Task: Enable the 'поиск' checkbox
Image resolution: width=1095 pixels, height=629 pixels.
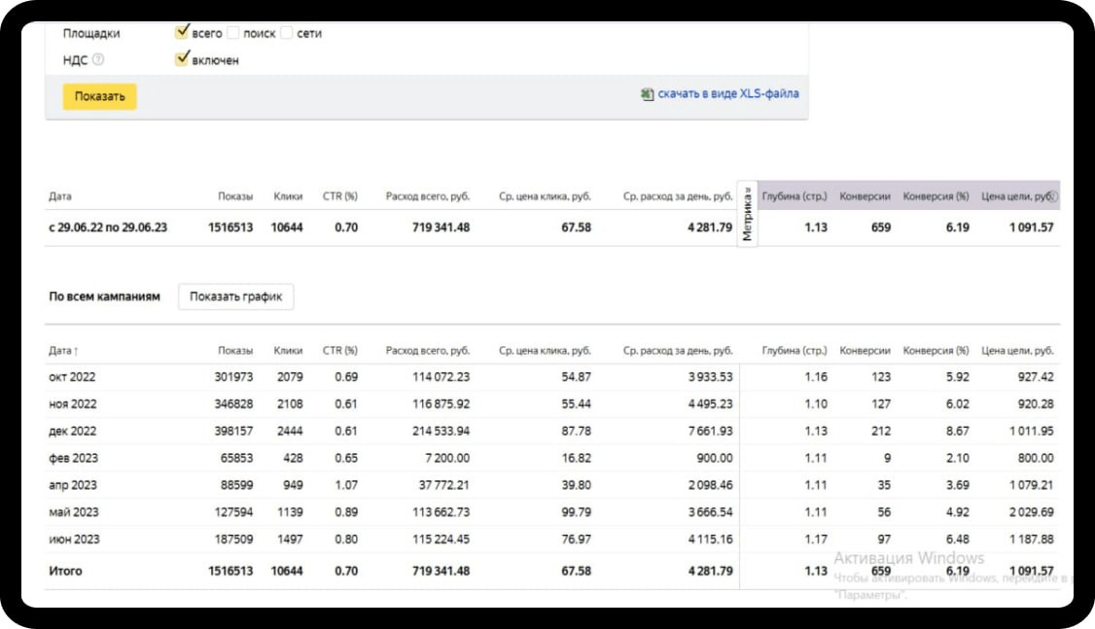Action: click(233, 33)
